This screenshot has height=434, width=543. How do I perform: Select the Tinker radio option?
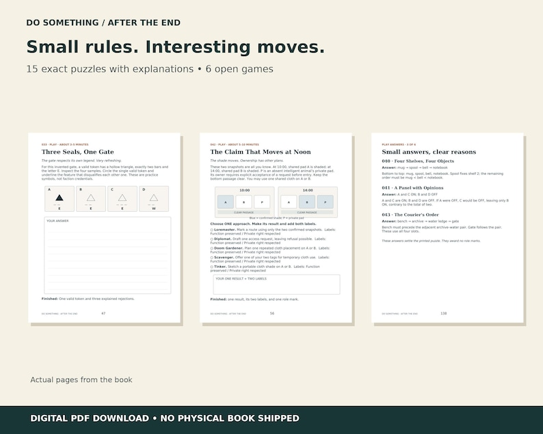point(212,267)
